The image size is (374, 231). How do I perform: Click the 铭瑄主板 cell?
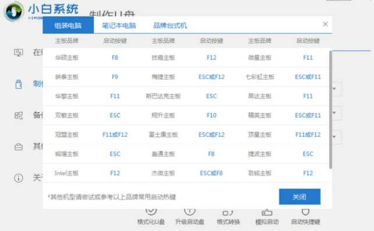(67, 154)
